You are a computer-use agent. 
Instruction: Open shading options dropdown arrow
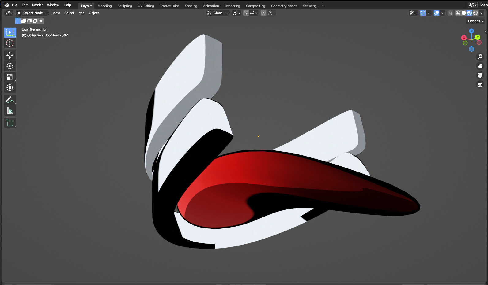tap(481, 13)
